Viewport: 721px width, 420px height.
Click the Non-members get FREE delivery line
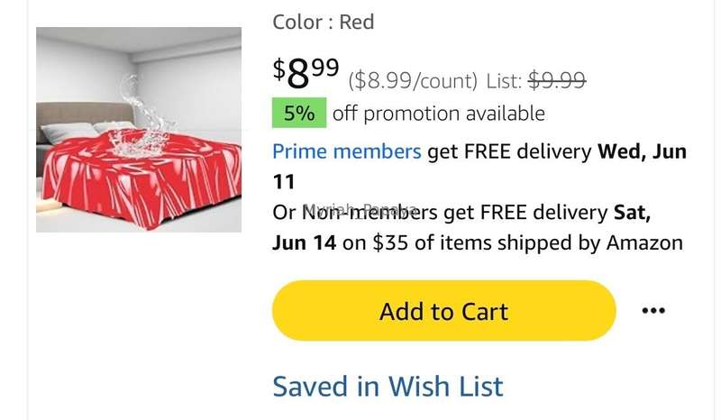pyautogui.click(x=461, y=213)
